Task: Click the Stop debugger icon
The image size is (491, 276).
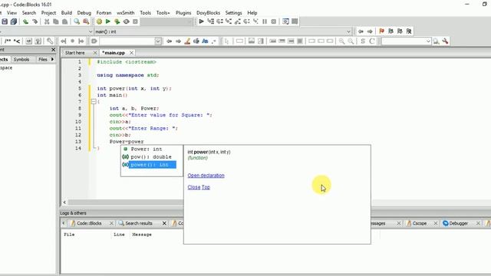Action: click(x=274, y=21)
